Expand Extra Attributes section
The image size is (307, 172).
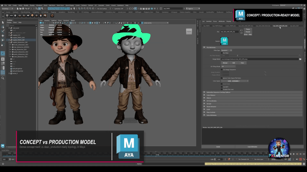pos(204,115)
